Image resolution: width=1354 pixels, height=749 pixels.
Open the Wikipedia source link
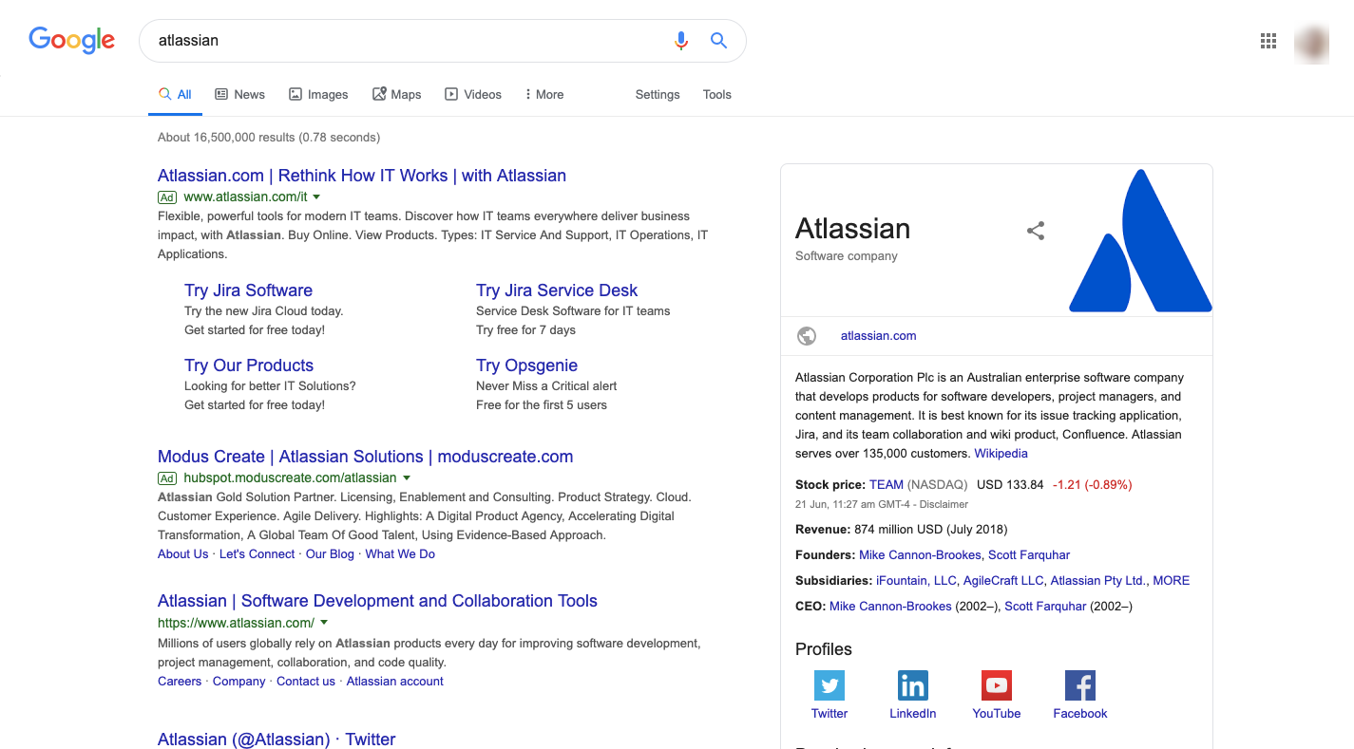(1001, 454)
